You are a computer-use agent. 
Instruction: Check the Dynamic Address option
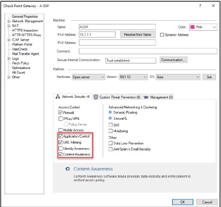(x=162, y=35)
